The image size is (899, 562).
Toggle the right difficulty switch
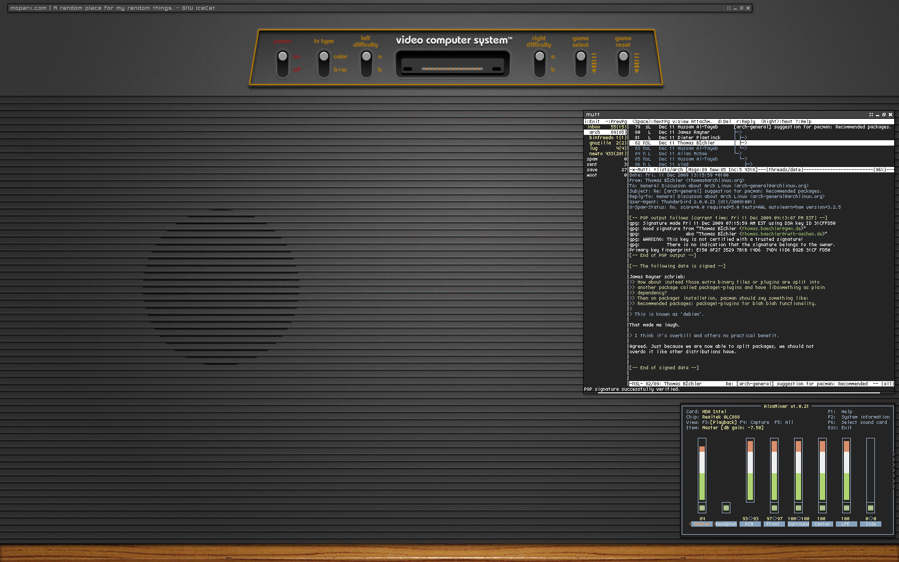click(x=539, y=63)
